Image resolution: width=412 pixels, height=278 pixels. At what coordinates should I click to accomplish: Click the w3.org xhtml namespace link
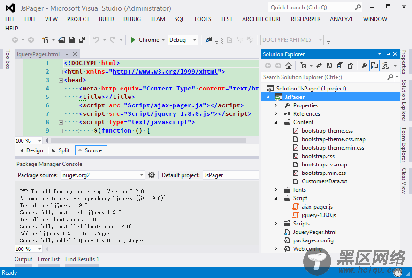tap(165, 72)
